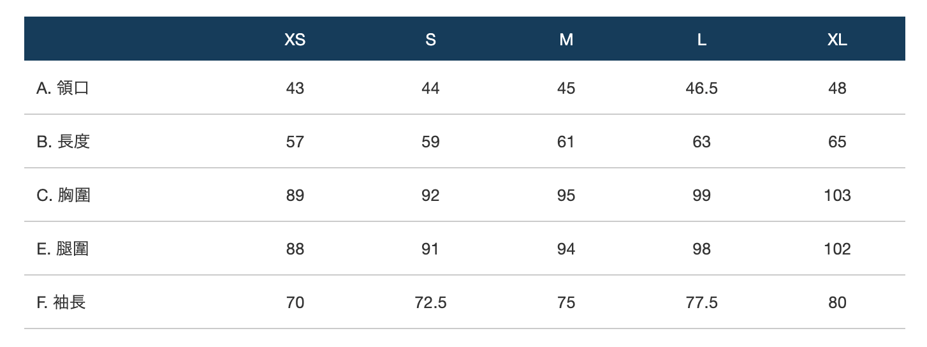Click the 89 value in 胸圍 row
This screenshot has width=927, height=347.
pyautogui.click(x=295, y=195)
